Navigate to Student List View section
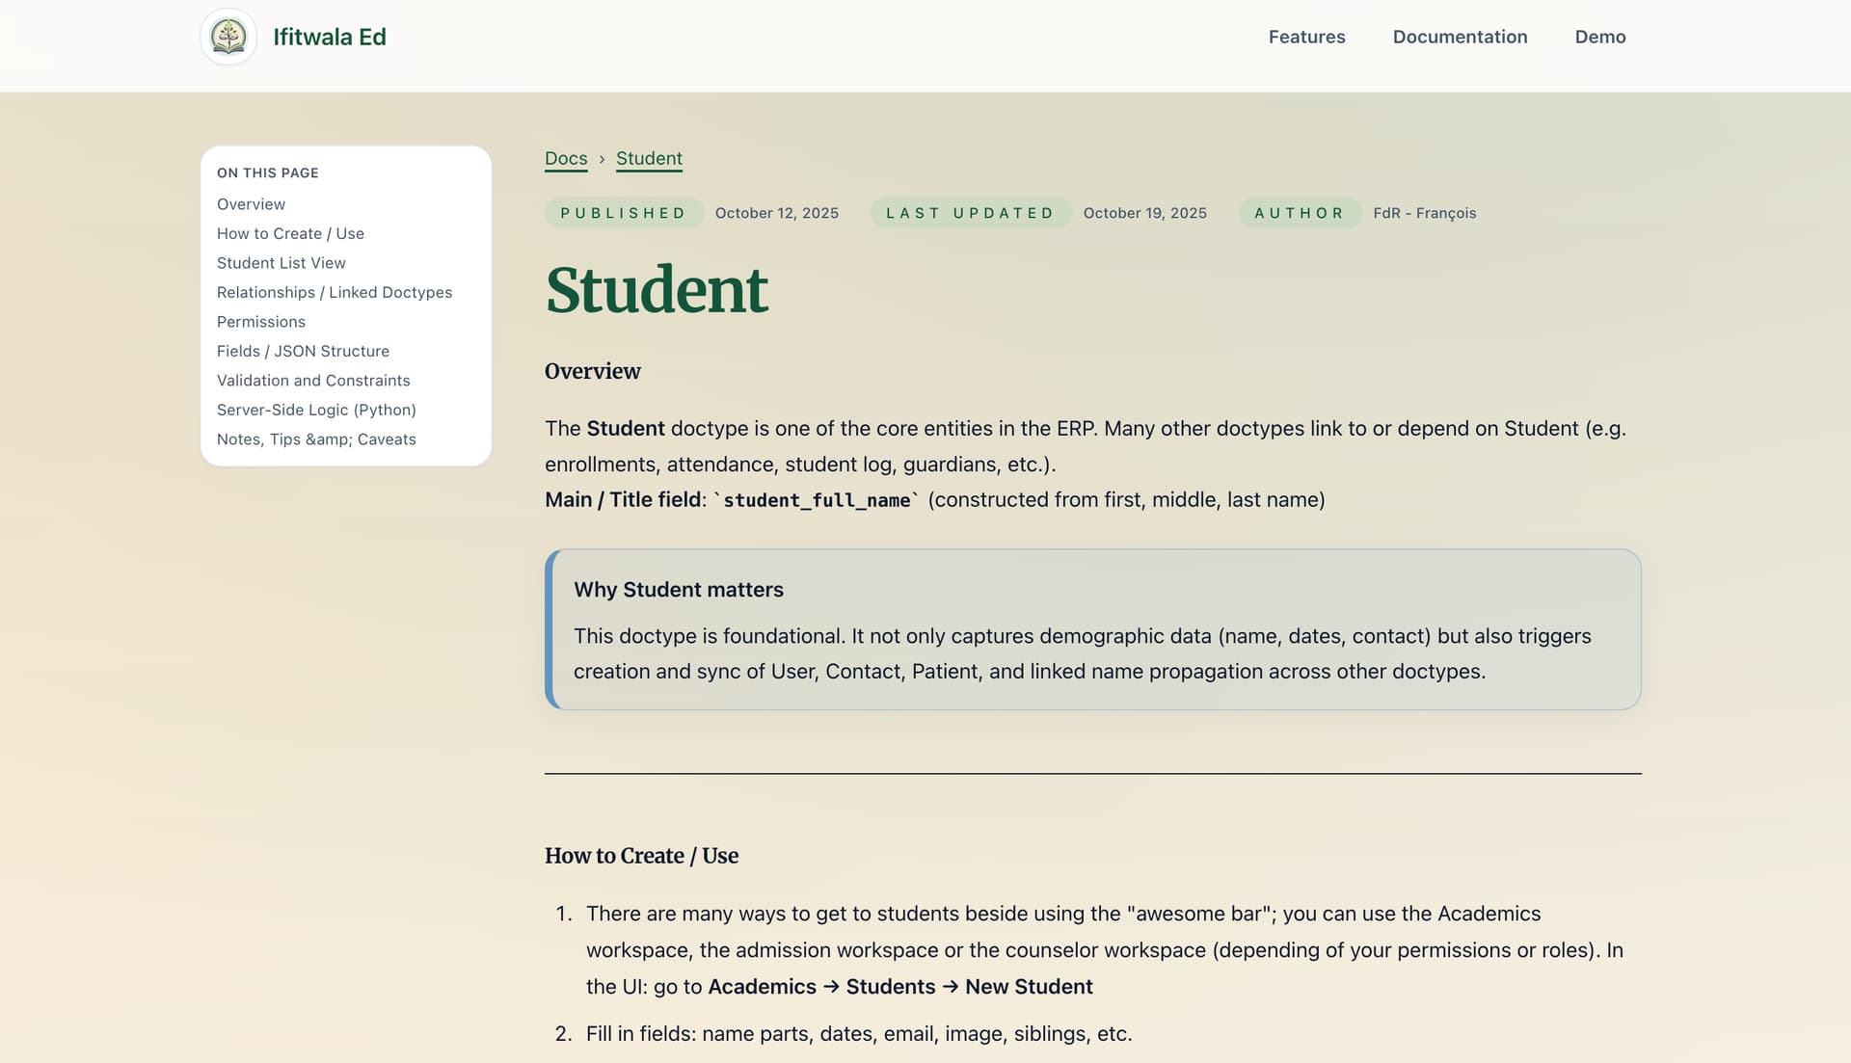Viewport: 1851px width, 1063px height. point(281,263)
